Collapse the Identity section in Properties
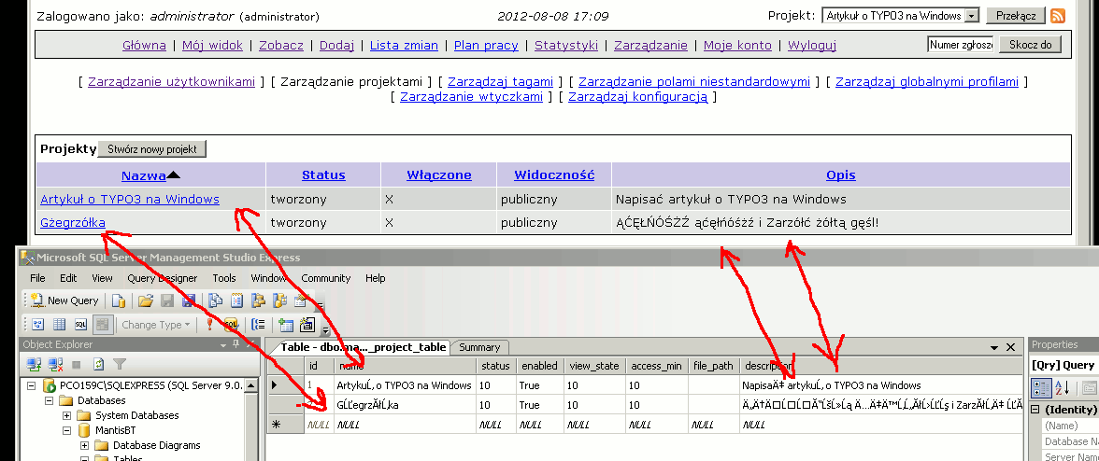Viewport: 1099px width, 461px height. tap(1035, 410)
